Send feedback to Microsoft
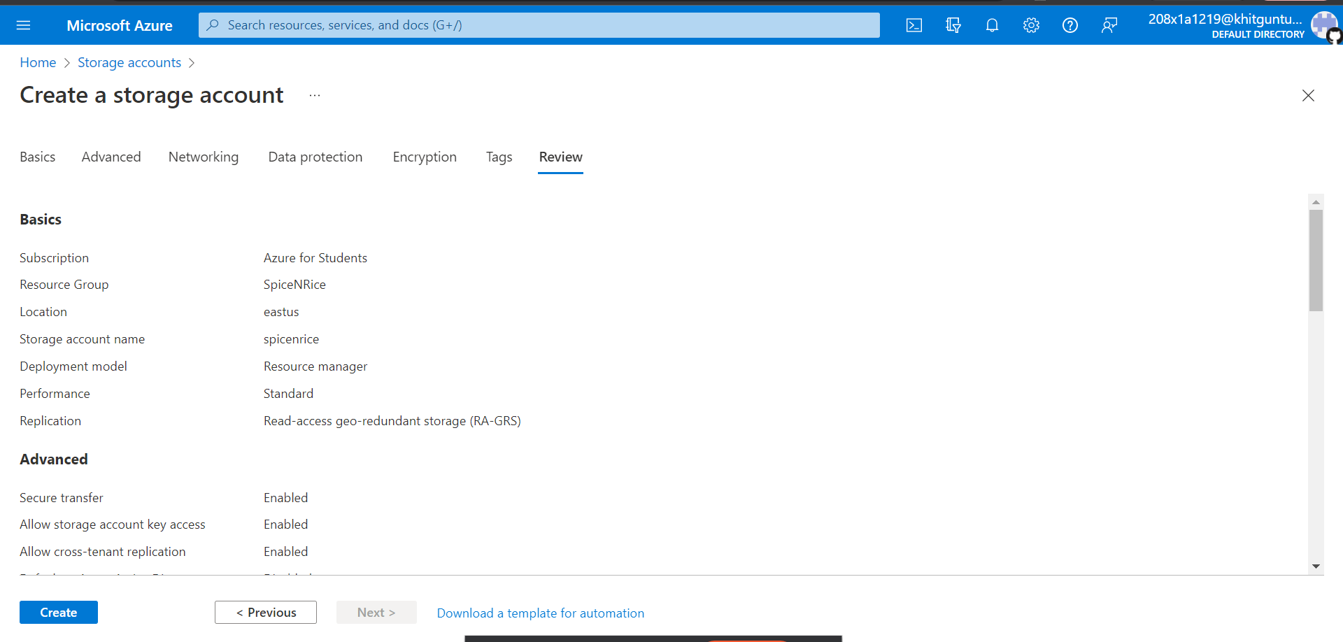The width and height of the screenshot is (1343, 642). coord(1109,25)
